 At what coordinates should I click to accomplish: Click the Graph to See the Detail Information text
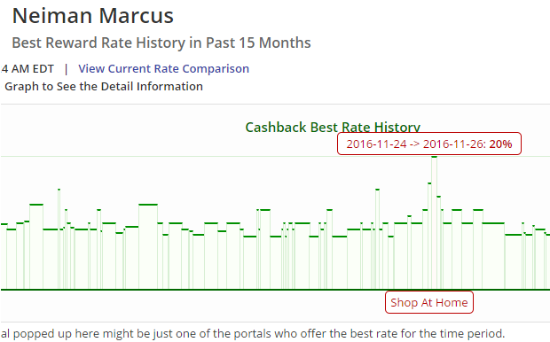(x=104, y=87)
